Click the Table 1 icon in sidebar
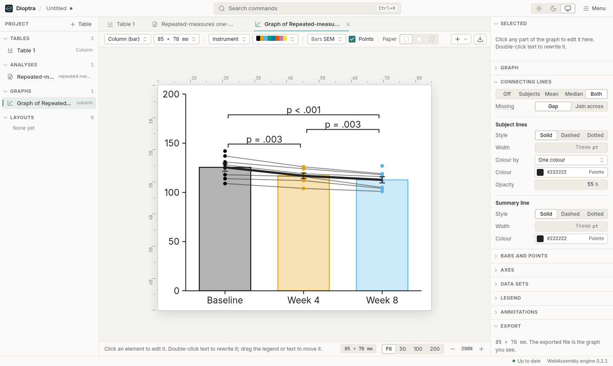Screen dimensions: 613x366 pos(10,50)
